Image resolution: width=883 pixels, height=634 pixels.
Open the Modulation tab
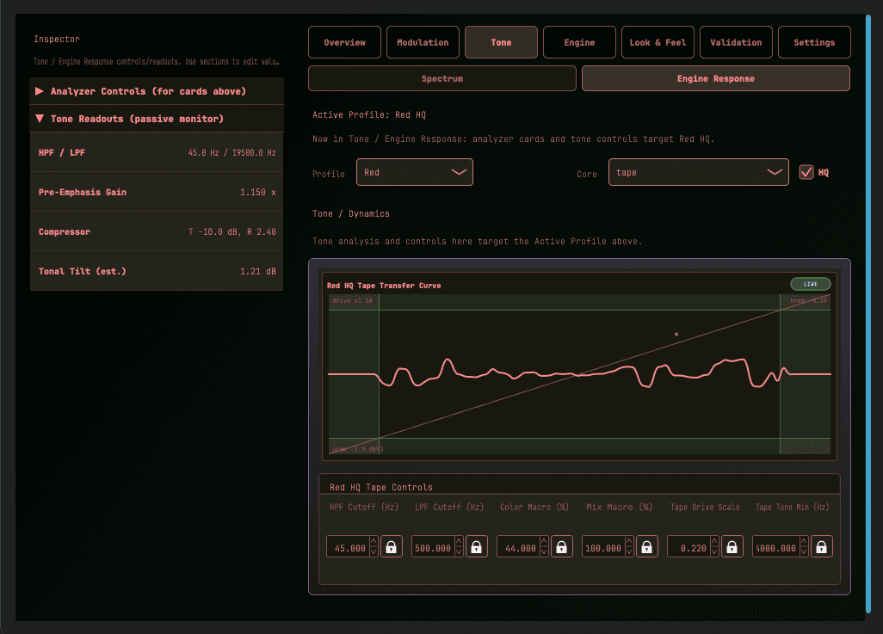pos(423,41)
